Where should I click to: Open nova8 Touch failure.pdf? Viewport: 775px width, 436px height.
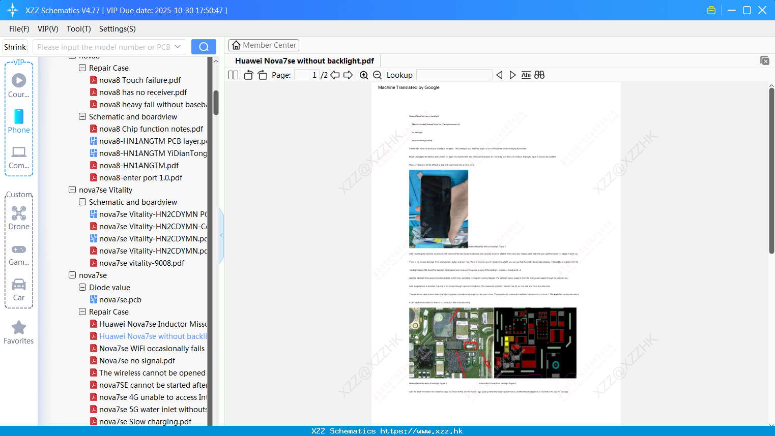(135, 80)
